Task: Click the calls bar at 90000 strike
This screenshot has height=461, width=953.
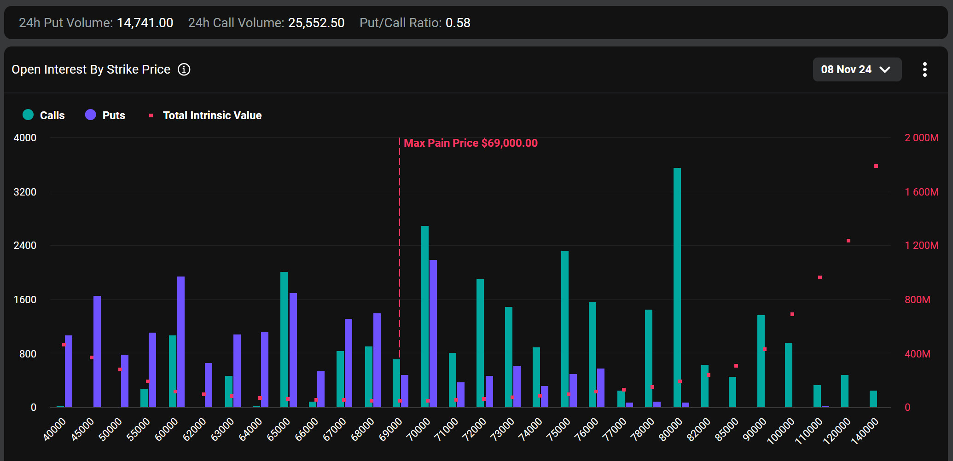Action: coord(761,361)
